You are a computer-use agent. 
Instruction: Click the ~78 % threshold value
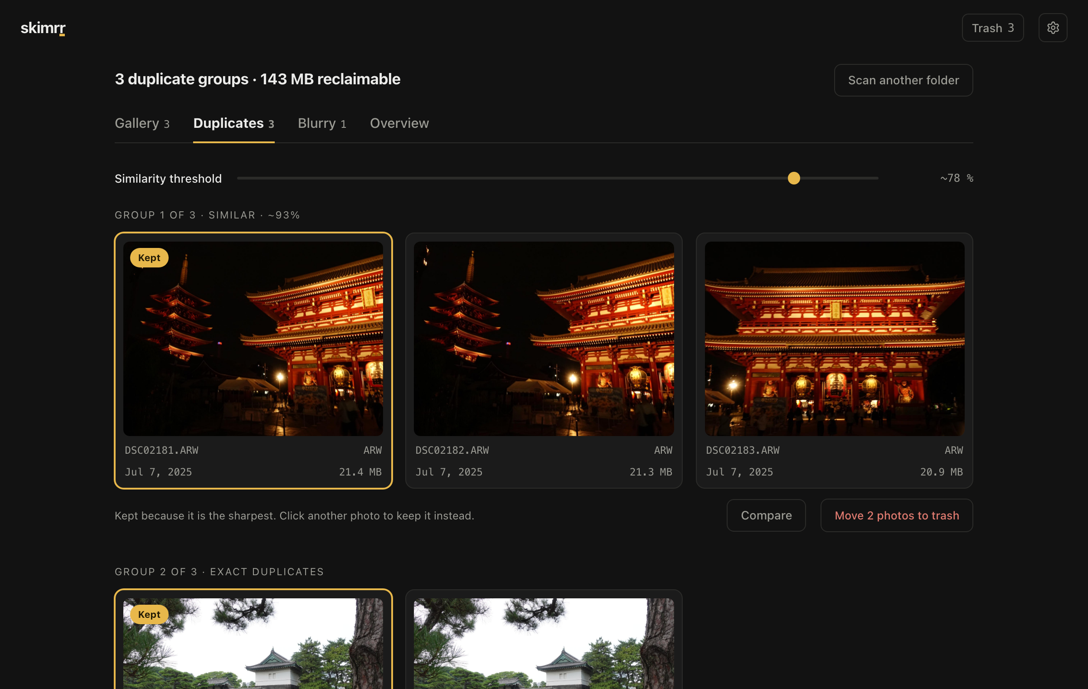coord(957,178)
